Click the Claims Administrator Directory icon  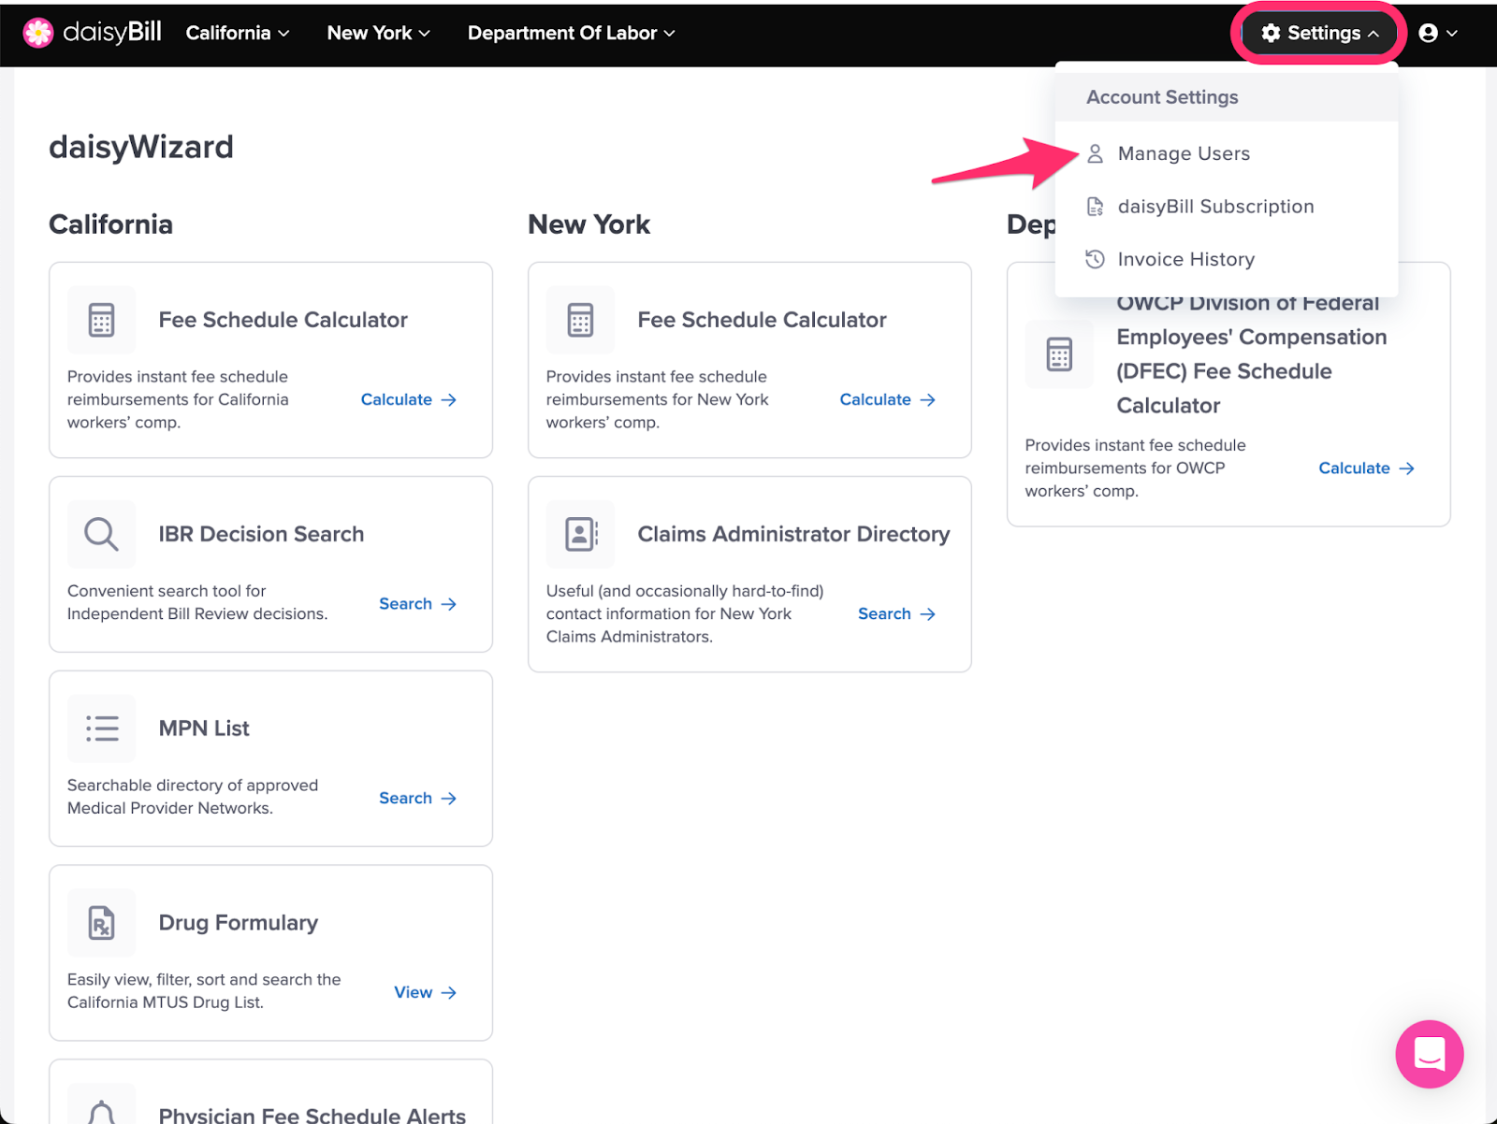(580, 534)
